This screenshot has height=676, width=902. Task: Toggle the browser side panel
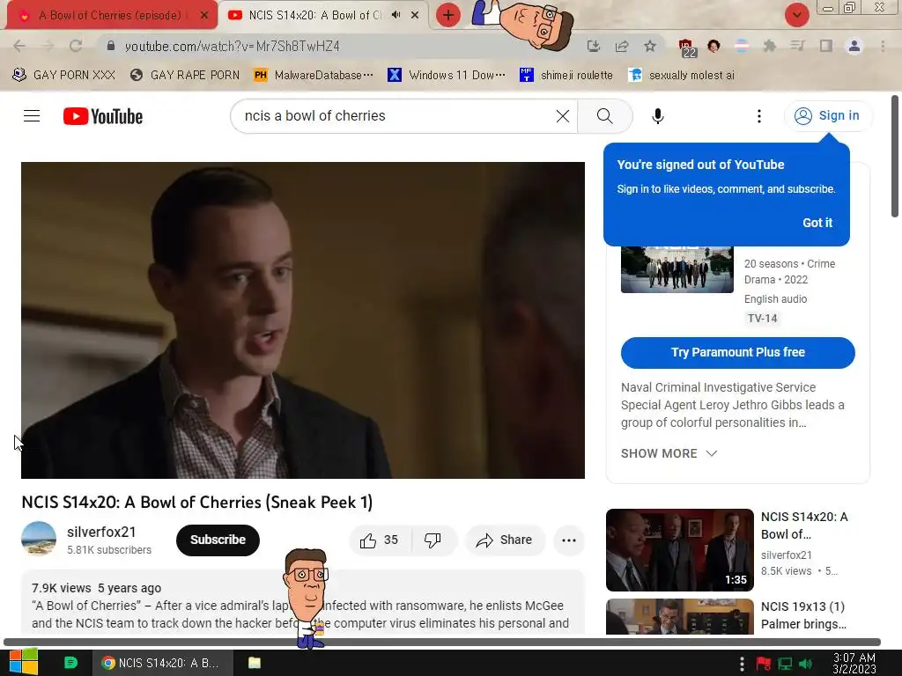[826, 46]
